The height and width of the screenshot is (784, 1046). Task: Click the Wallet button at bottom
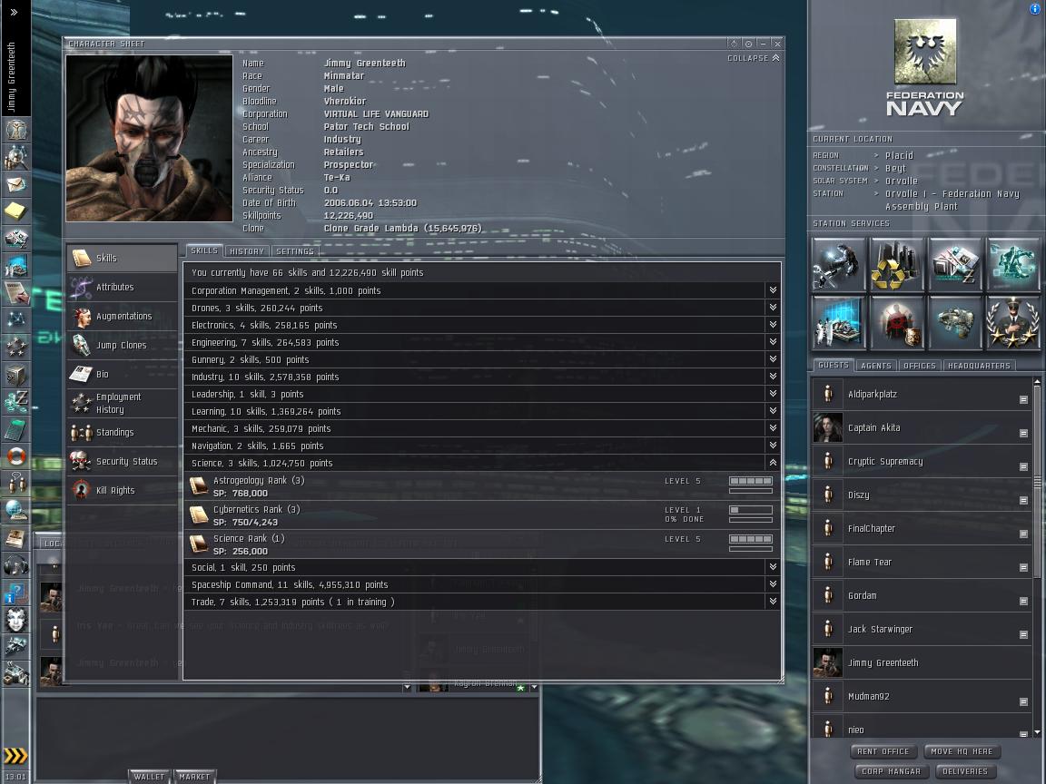(149, 777)
